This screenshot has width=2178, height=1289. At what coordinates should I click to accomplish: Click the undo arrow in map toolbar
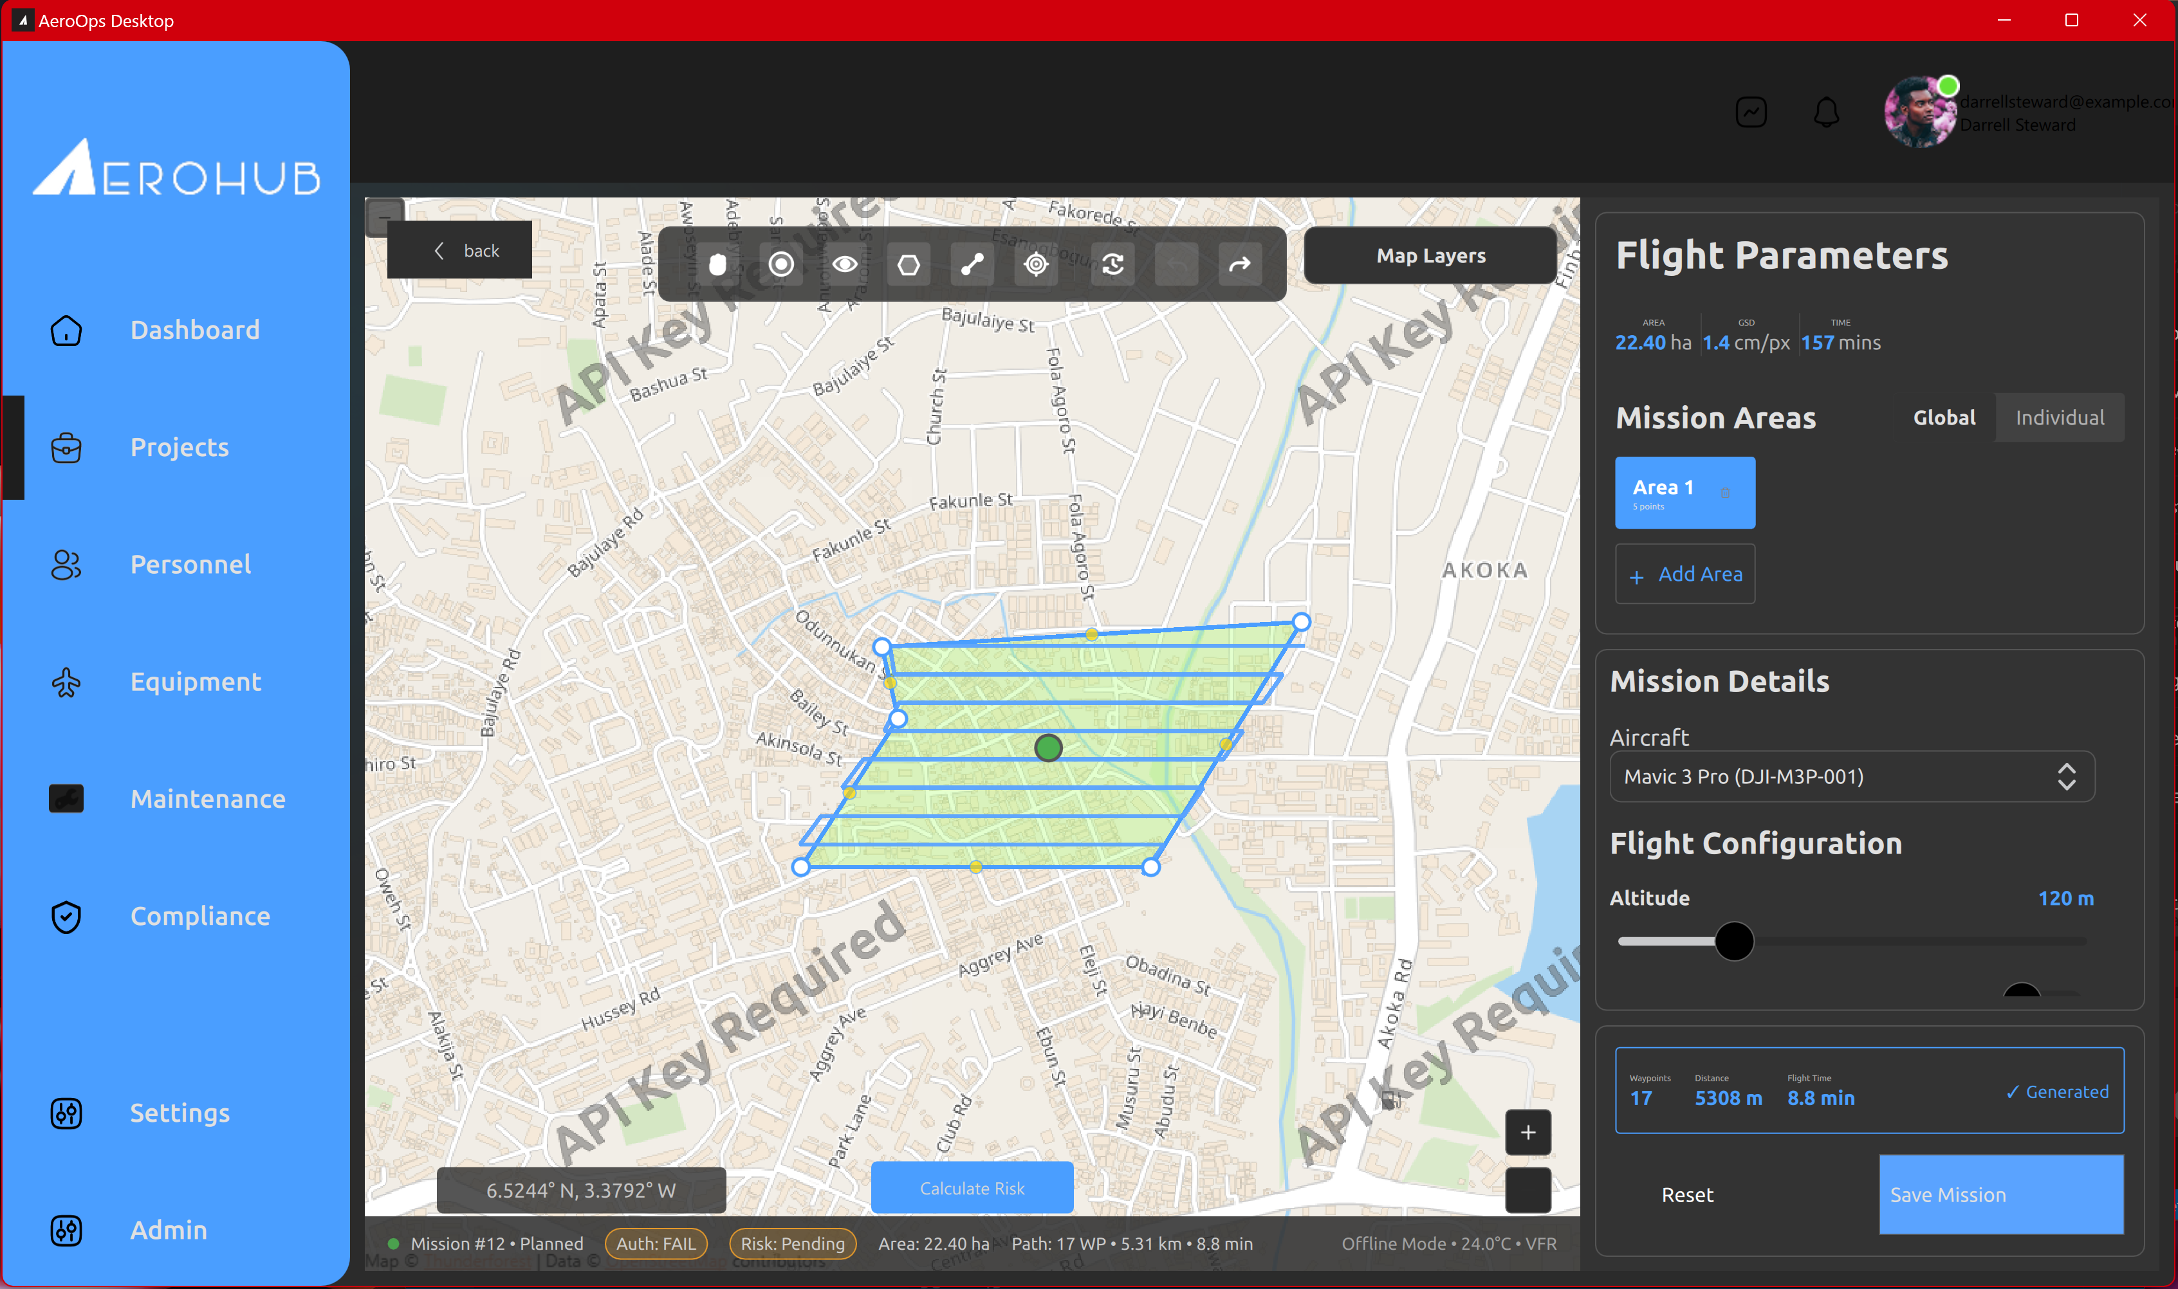(1176, 264)
